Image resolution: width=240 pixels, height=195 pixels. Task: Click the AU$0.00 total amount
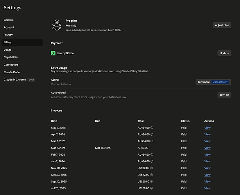143,148
